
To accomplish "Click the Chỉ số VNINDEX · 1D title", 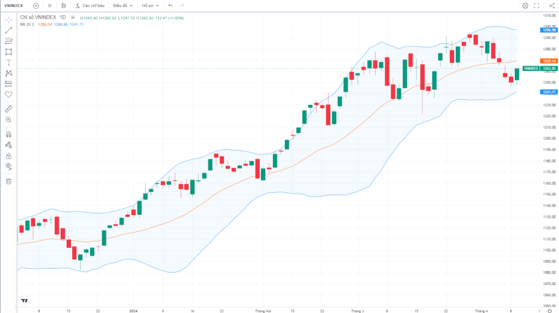I will (43, 17).
